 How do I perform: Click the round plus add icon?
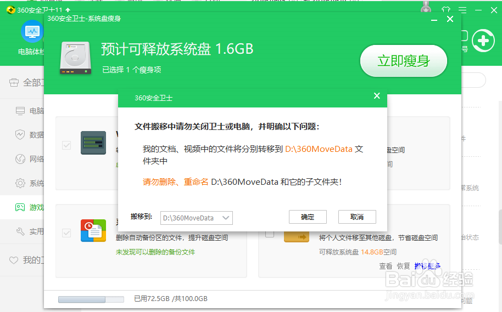483,41
